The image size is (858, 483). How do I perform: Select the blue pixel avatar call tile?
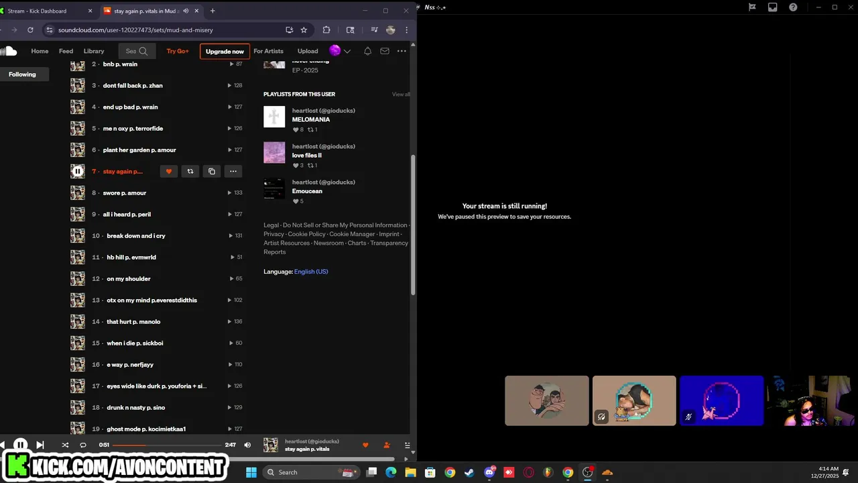click(721, 400)
